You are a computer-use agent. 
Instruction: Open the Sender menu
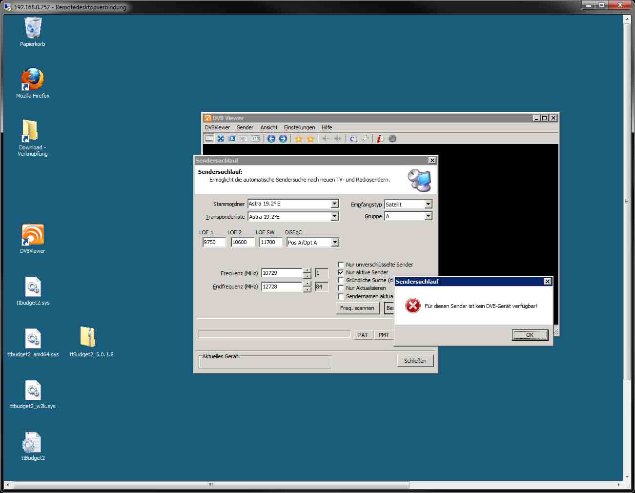click(x=245, y=127)
